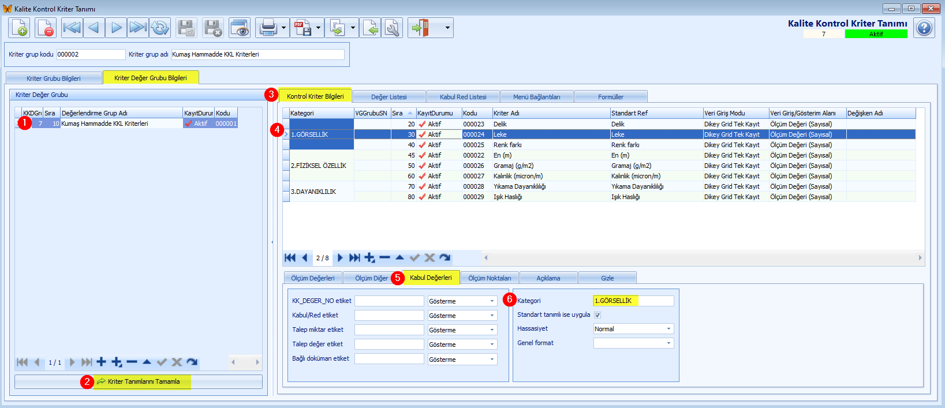This screenshot has width=945, height=408.
Task: Open the Hassasiyet dropdown showing Normal
Action: point(668,329)
